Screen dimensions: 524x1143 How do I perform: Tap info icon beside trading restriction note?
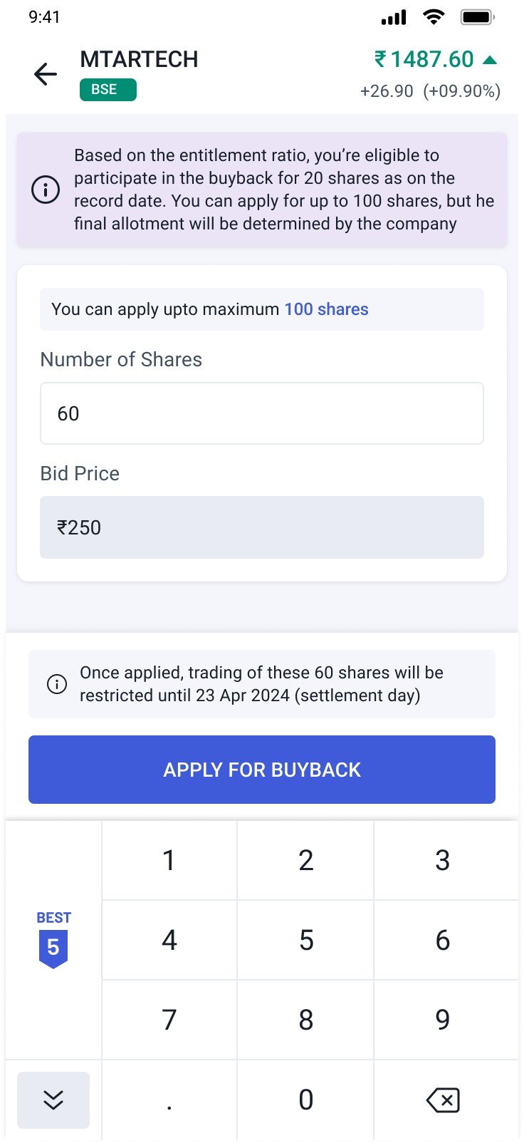click(x=57, y=684)
